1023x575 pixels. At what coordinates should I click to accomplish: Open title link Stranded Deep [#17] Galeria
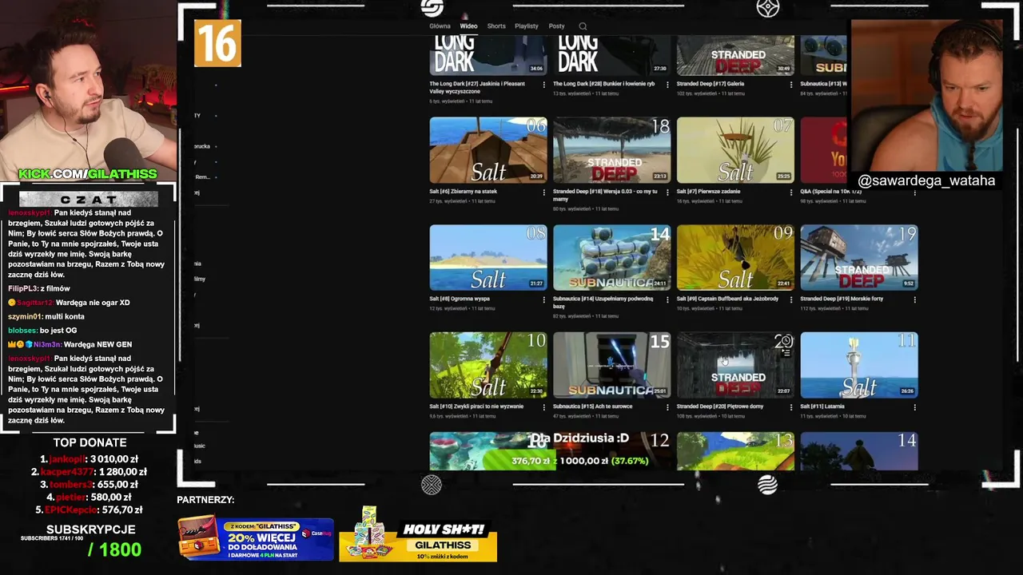tap(710, 84)
